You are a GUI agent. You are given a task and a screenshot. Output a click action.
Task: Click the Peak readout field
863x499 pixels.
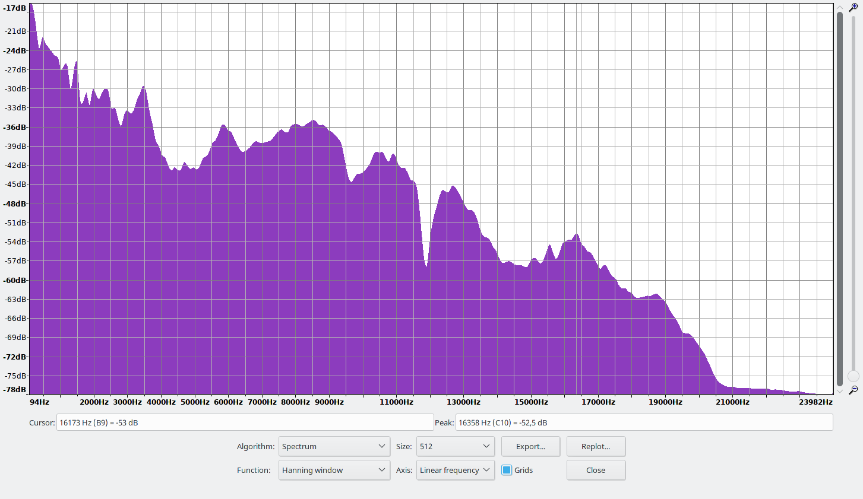pos(644,422)
